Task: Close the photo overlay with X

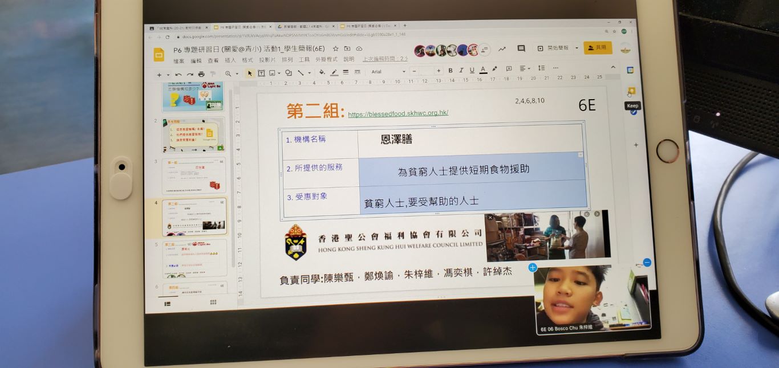Action: pyautogui.click(x=490, y=217)
